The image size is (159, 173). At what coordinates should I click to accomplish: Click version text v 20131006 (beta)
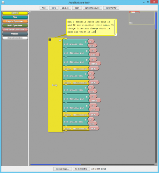coord(98,169)
